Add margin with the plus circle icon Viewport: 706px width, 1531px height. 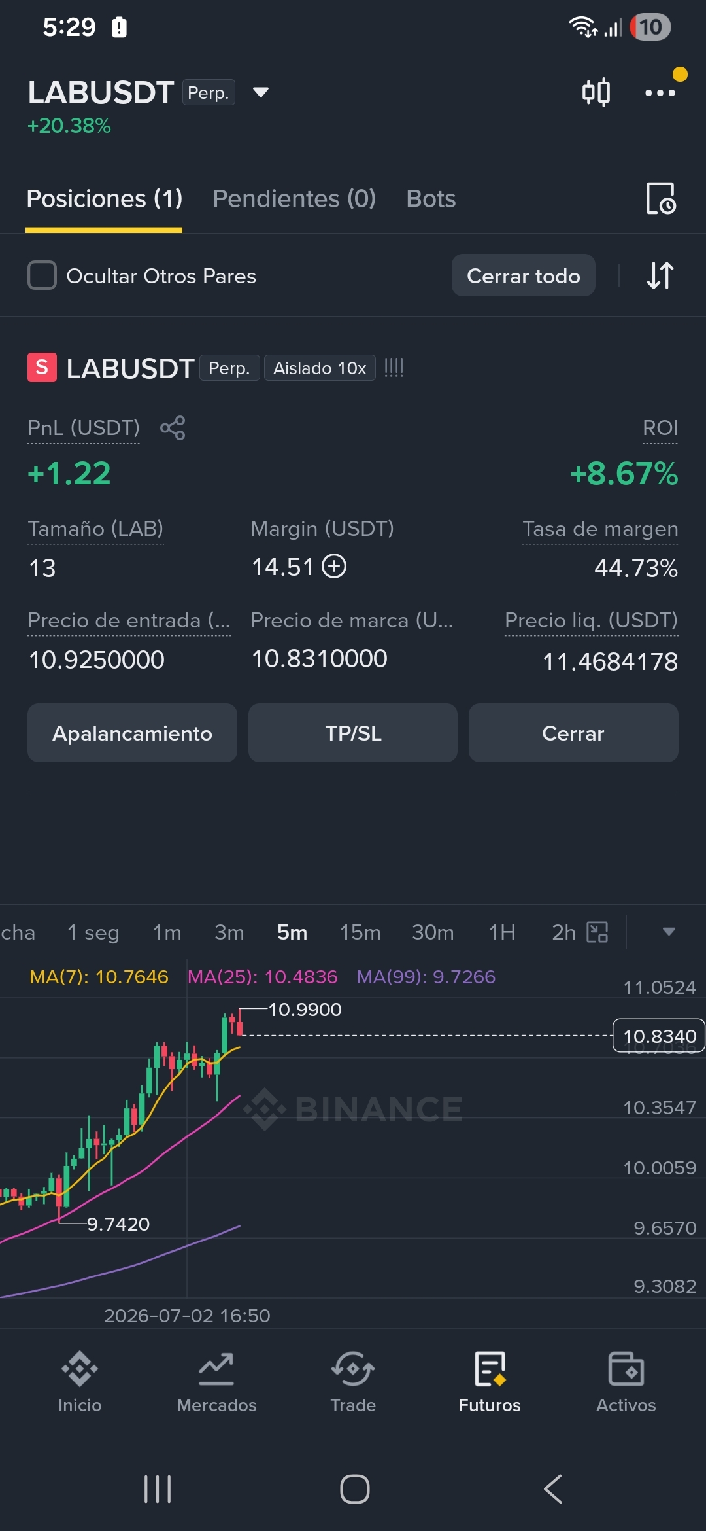click(334, 566)
